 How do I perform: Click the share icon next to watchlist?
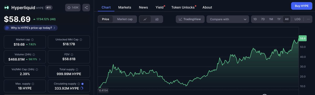(86, 8)
